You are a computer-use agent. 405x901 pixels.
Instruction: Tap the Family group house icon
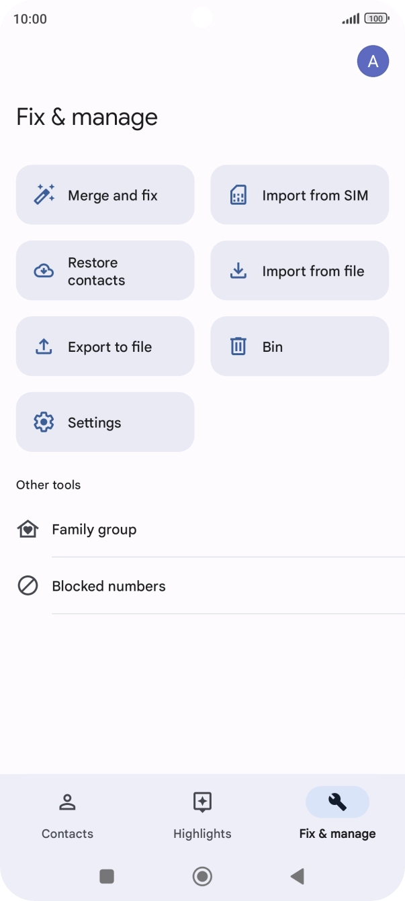click(28, 529)
